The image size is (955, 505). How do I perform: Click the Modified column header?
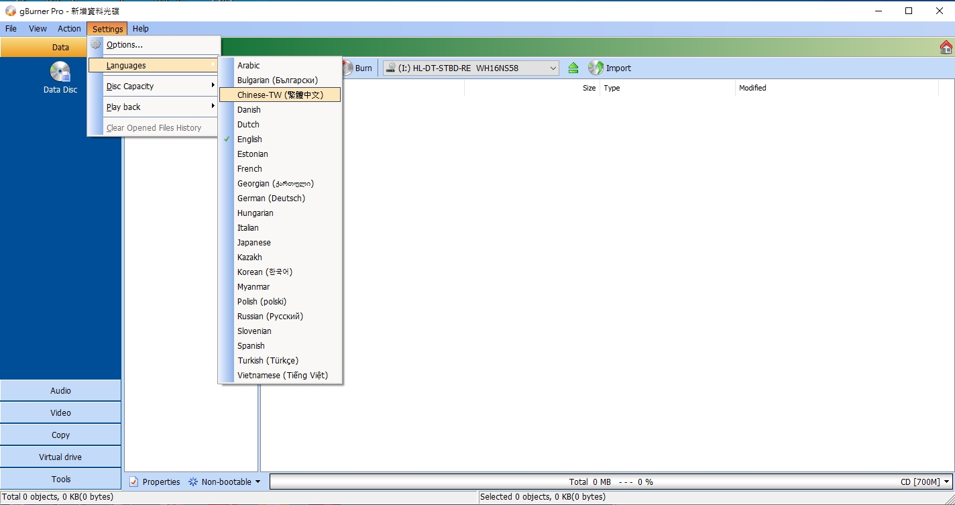752,88
